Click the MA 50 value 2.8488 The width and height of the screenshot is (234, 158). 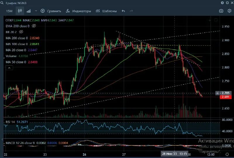(x=33, y=62)
